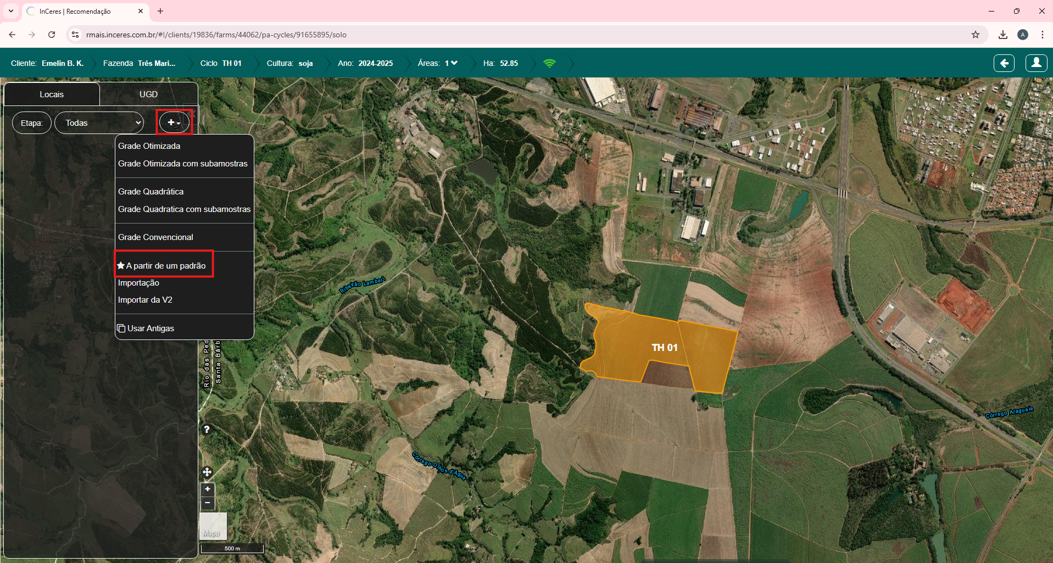Select Grade Quadrática menu entry

(151, 192)
